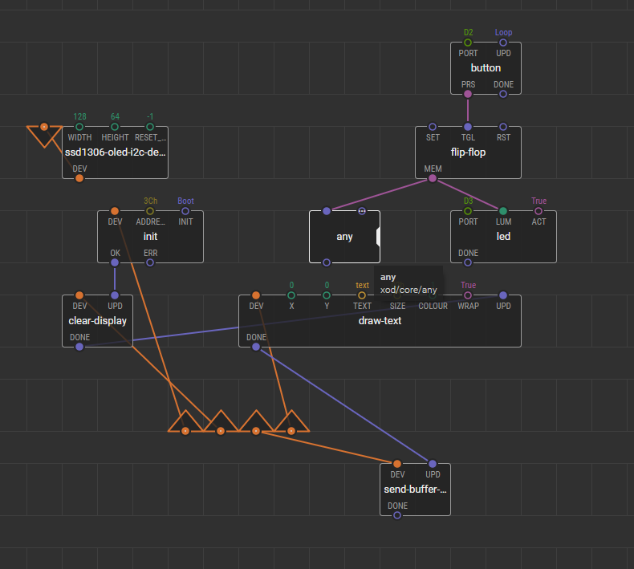Click the PORT pin on led node
The image size is (634, 569).
pos(468,211)
